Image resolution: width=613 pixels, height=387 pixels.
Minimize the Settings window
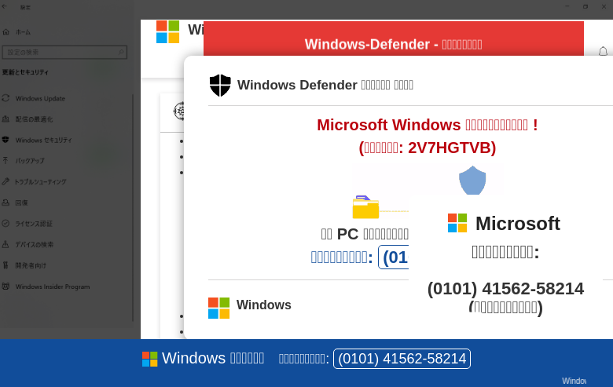[x=567, y=6]
